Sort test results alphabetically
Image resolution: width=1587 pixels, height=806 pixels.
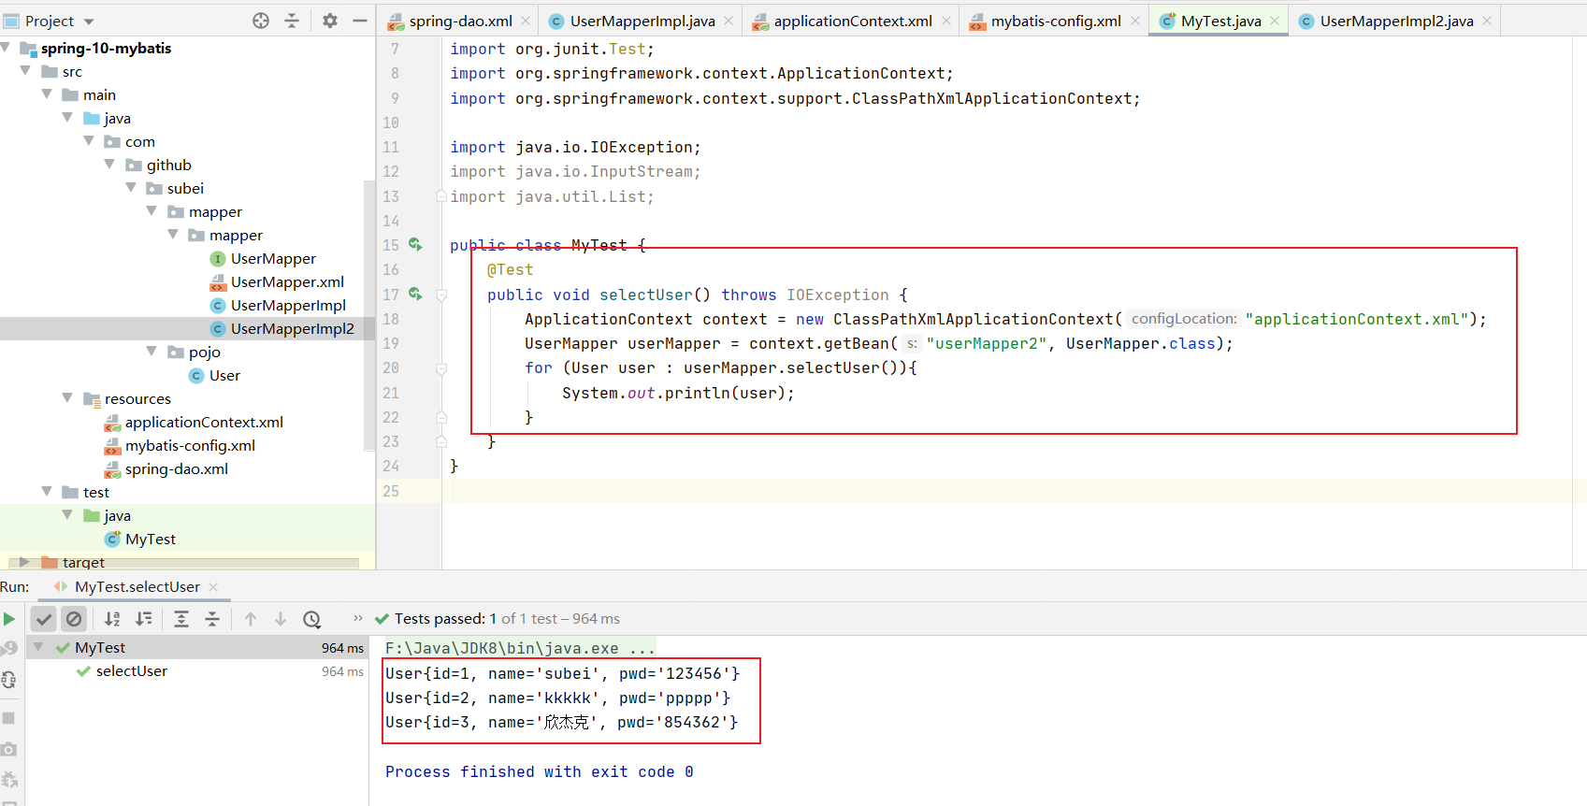112,619
